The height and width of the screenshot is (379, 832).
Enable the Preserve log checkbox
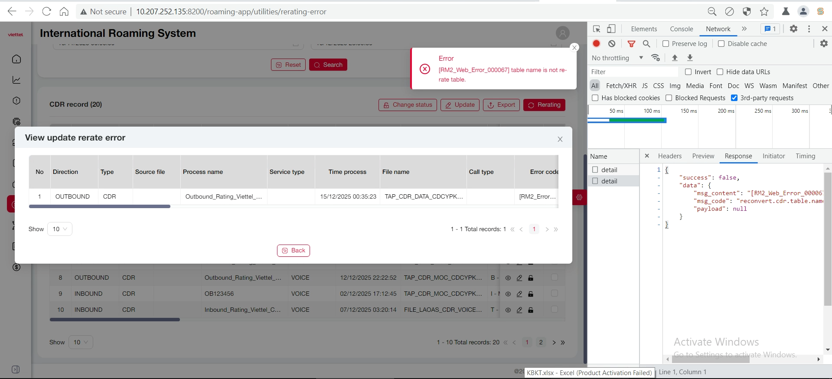(666, 44)
